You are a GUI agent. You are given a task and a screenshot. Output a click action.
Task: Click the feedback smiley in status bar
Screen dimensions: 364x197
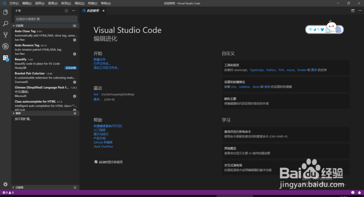coord(353,193)
